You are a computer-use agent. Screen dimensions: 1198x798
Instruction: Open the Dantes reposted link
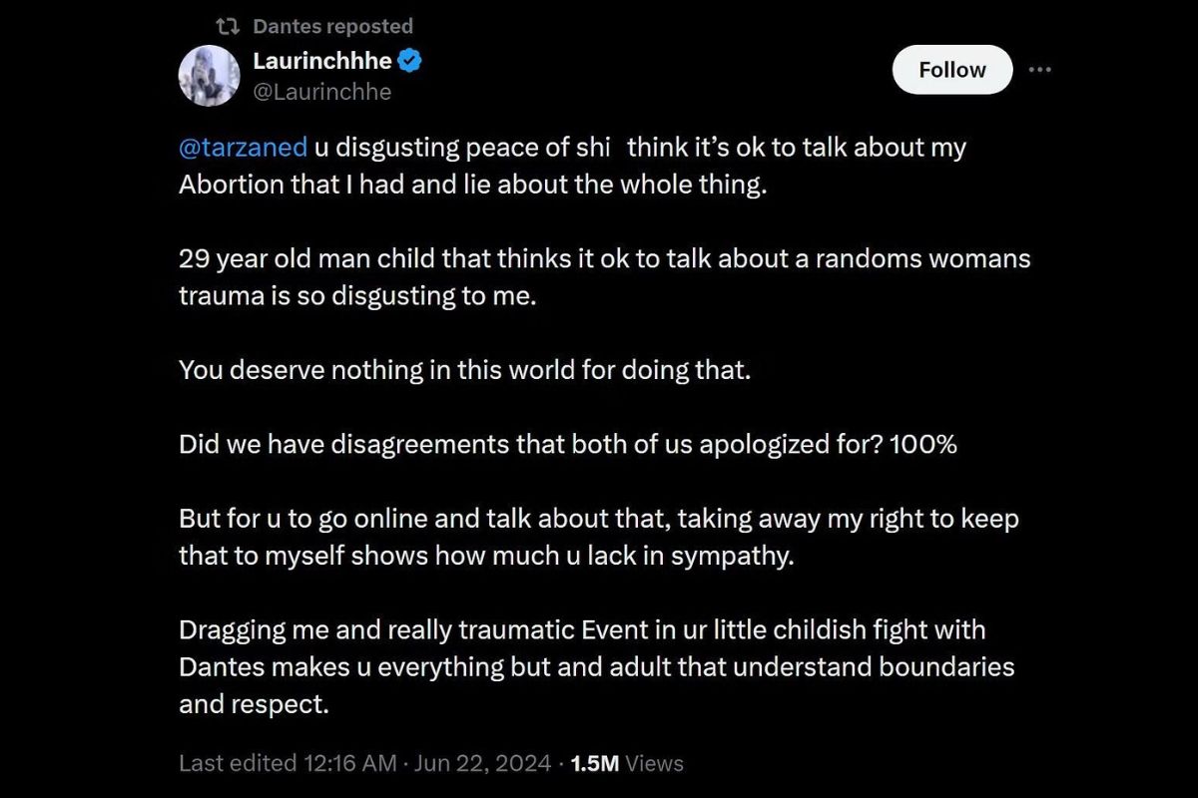tap(332, 26)
